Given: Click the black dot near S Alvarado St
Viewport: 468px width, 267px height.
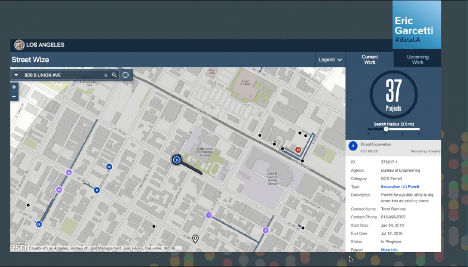Looking at the screenshot, I should pos(28,205).
